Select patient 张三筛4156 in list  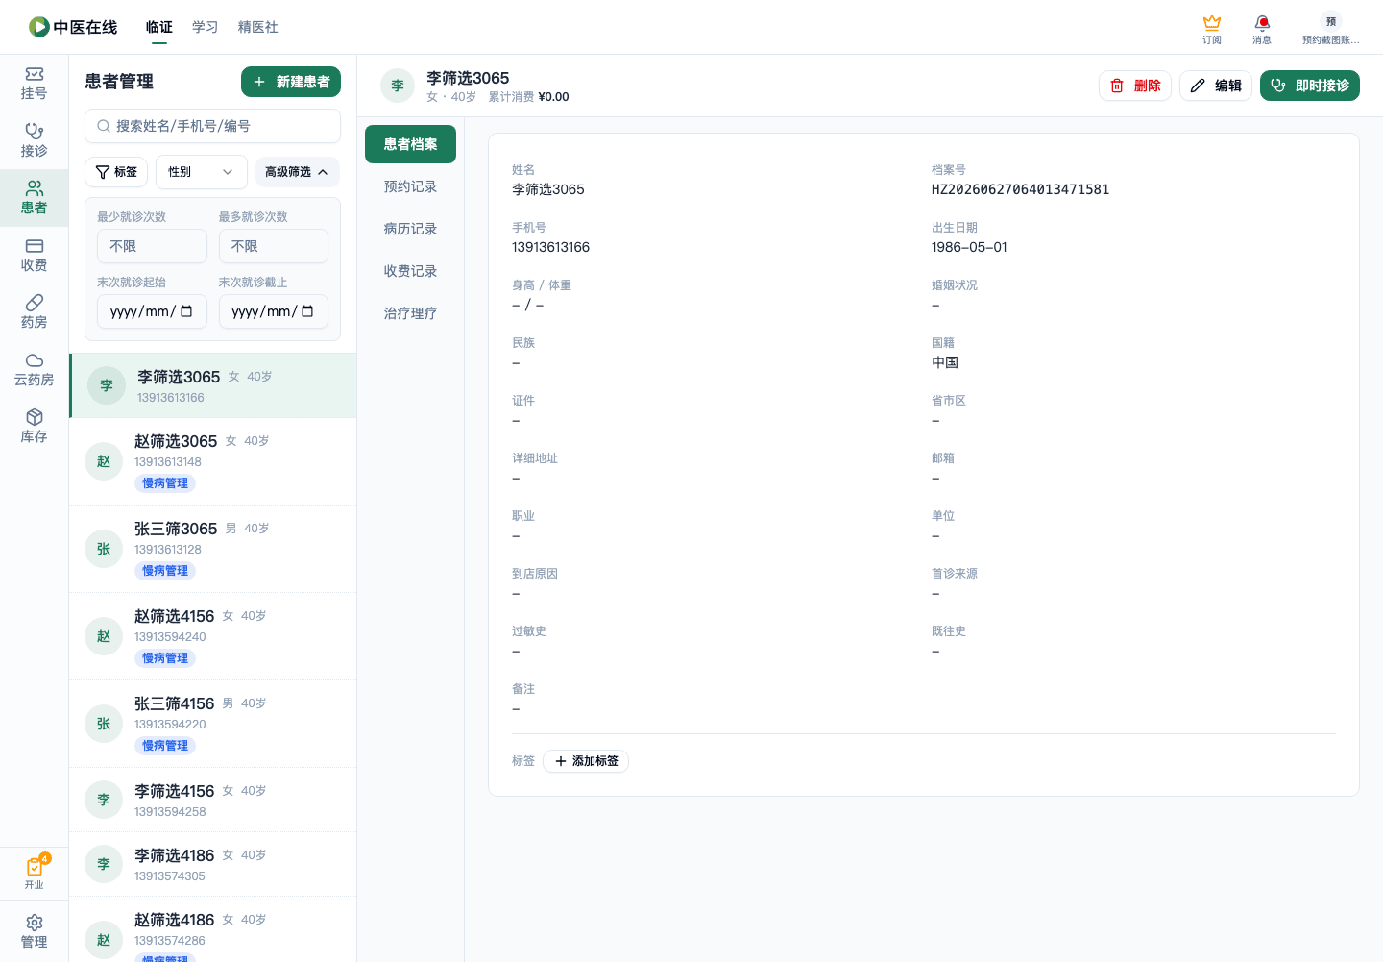213,724
